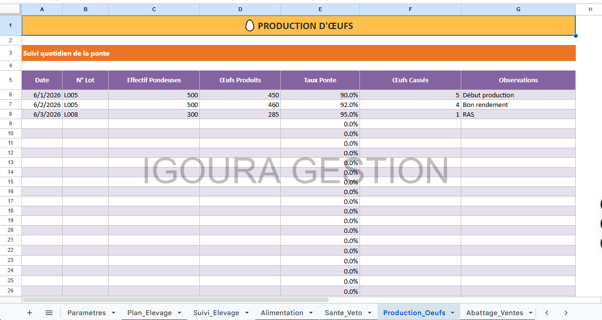The image size is (602, 320).
Task: Select the 'Bon rendement' observation cell
Action: click(519, 105)
